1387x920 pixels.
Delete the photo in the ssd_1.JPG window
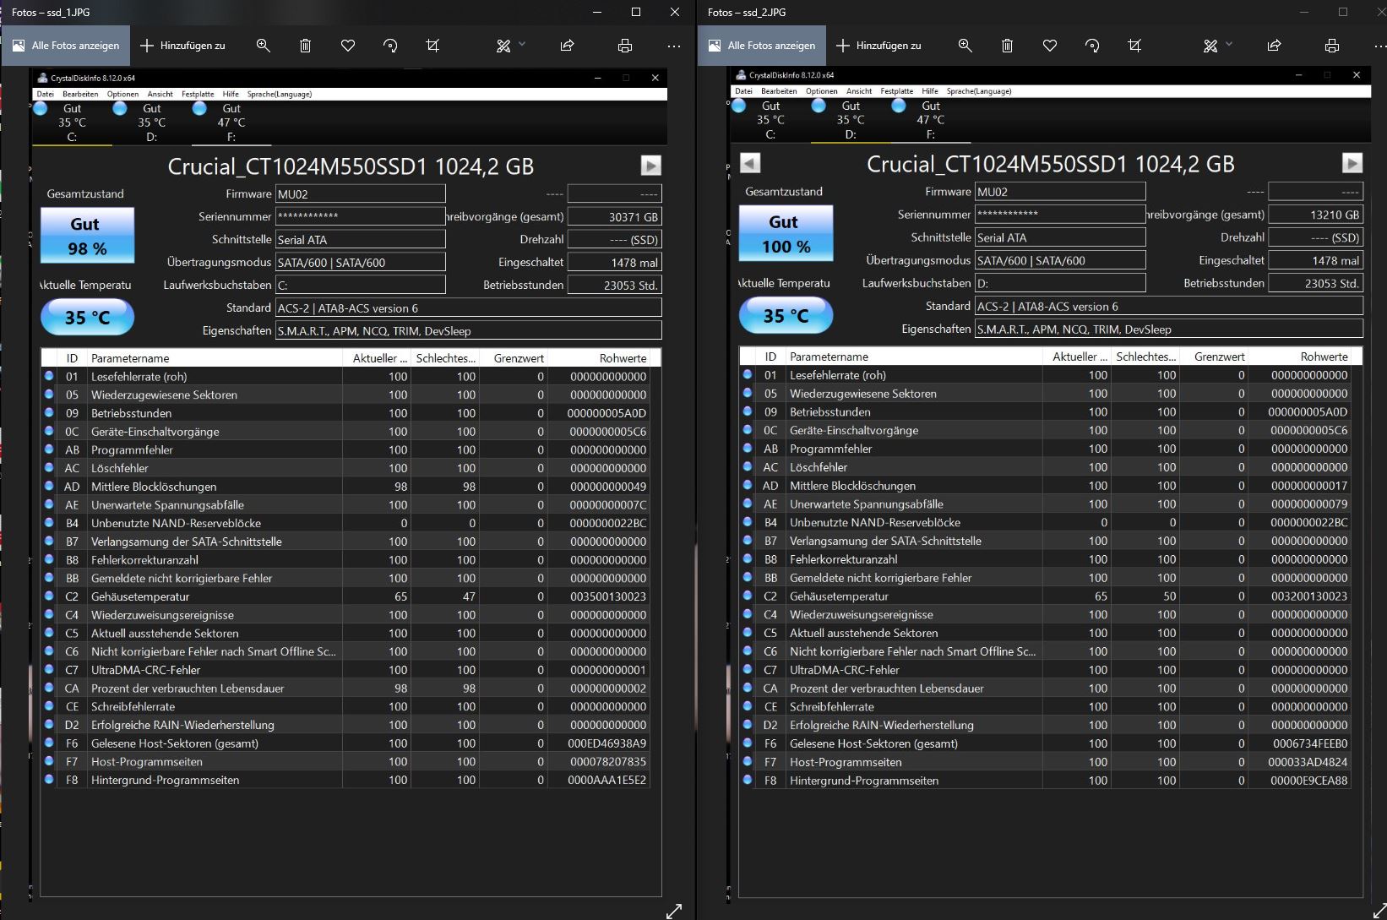pos(306,46)
